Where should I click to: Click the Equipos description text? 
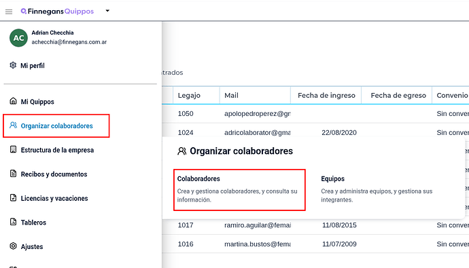pos(377,195)
